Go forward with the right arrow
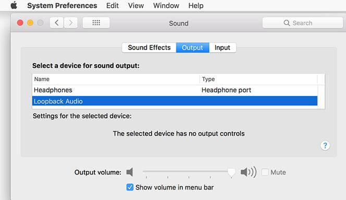Image resolution: width=346 pixels, height=200 pixels. click(x=71, y=23)
